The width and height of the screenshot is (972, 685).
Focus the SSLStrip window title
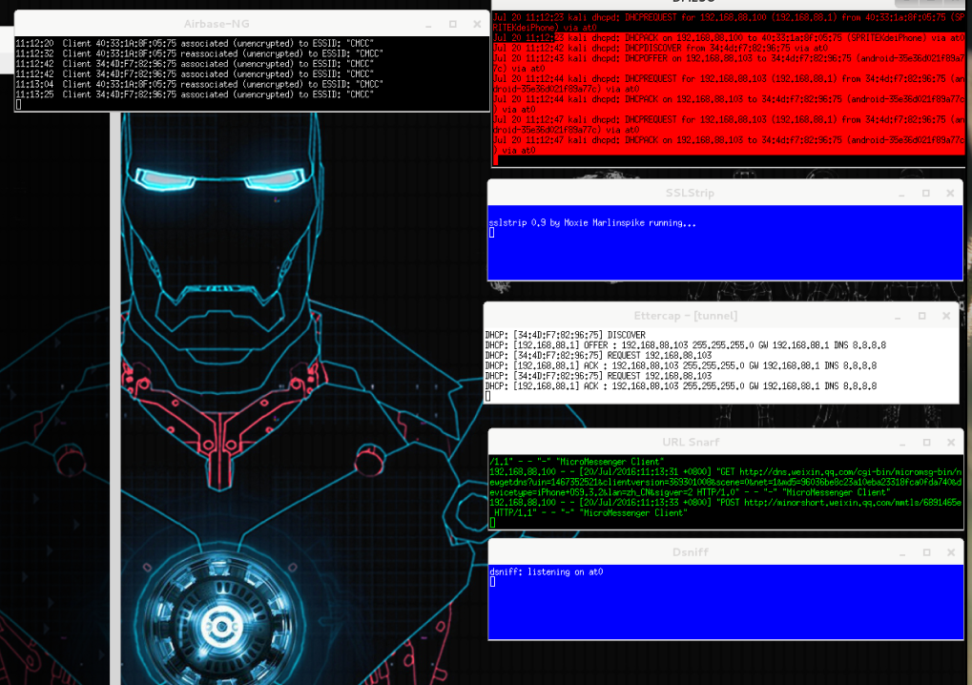point(690,194)
